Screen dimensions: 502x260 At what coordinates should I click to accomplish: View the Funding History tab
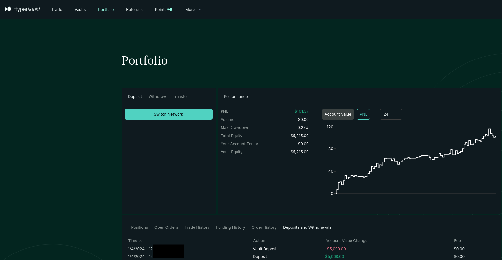click(x=231, y=227)
